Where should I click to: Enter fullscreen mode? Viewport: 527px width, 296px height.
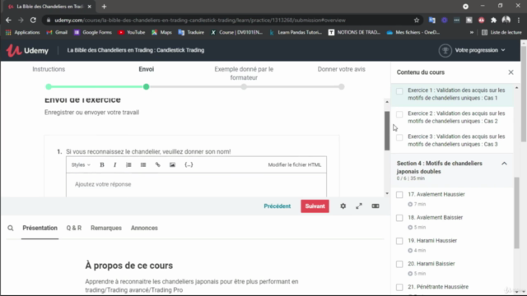point(359,206)
